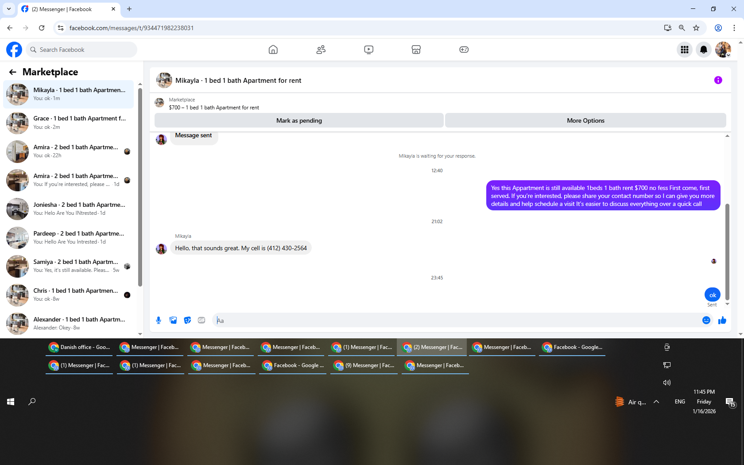Click the Search Facebook box

coord(81,50)
